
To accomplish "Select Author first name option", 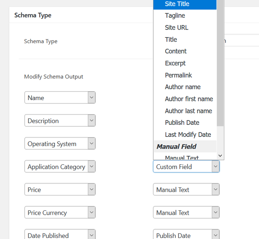I will (x=185, y=99).
